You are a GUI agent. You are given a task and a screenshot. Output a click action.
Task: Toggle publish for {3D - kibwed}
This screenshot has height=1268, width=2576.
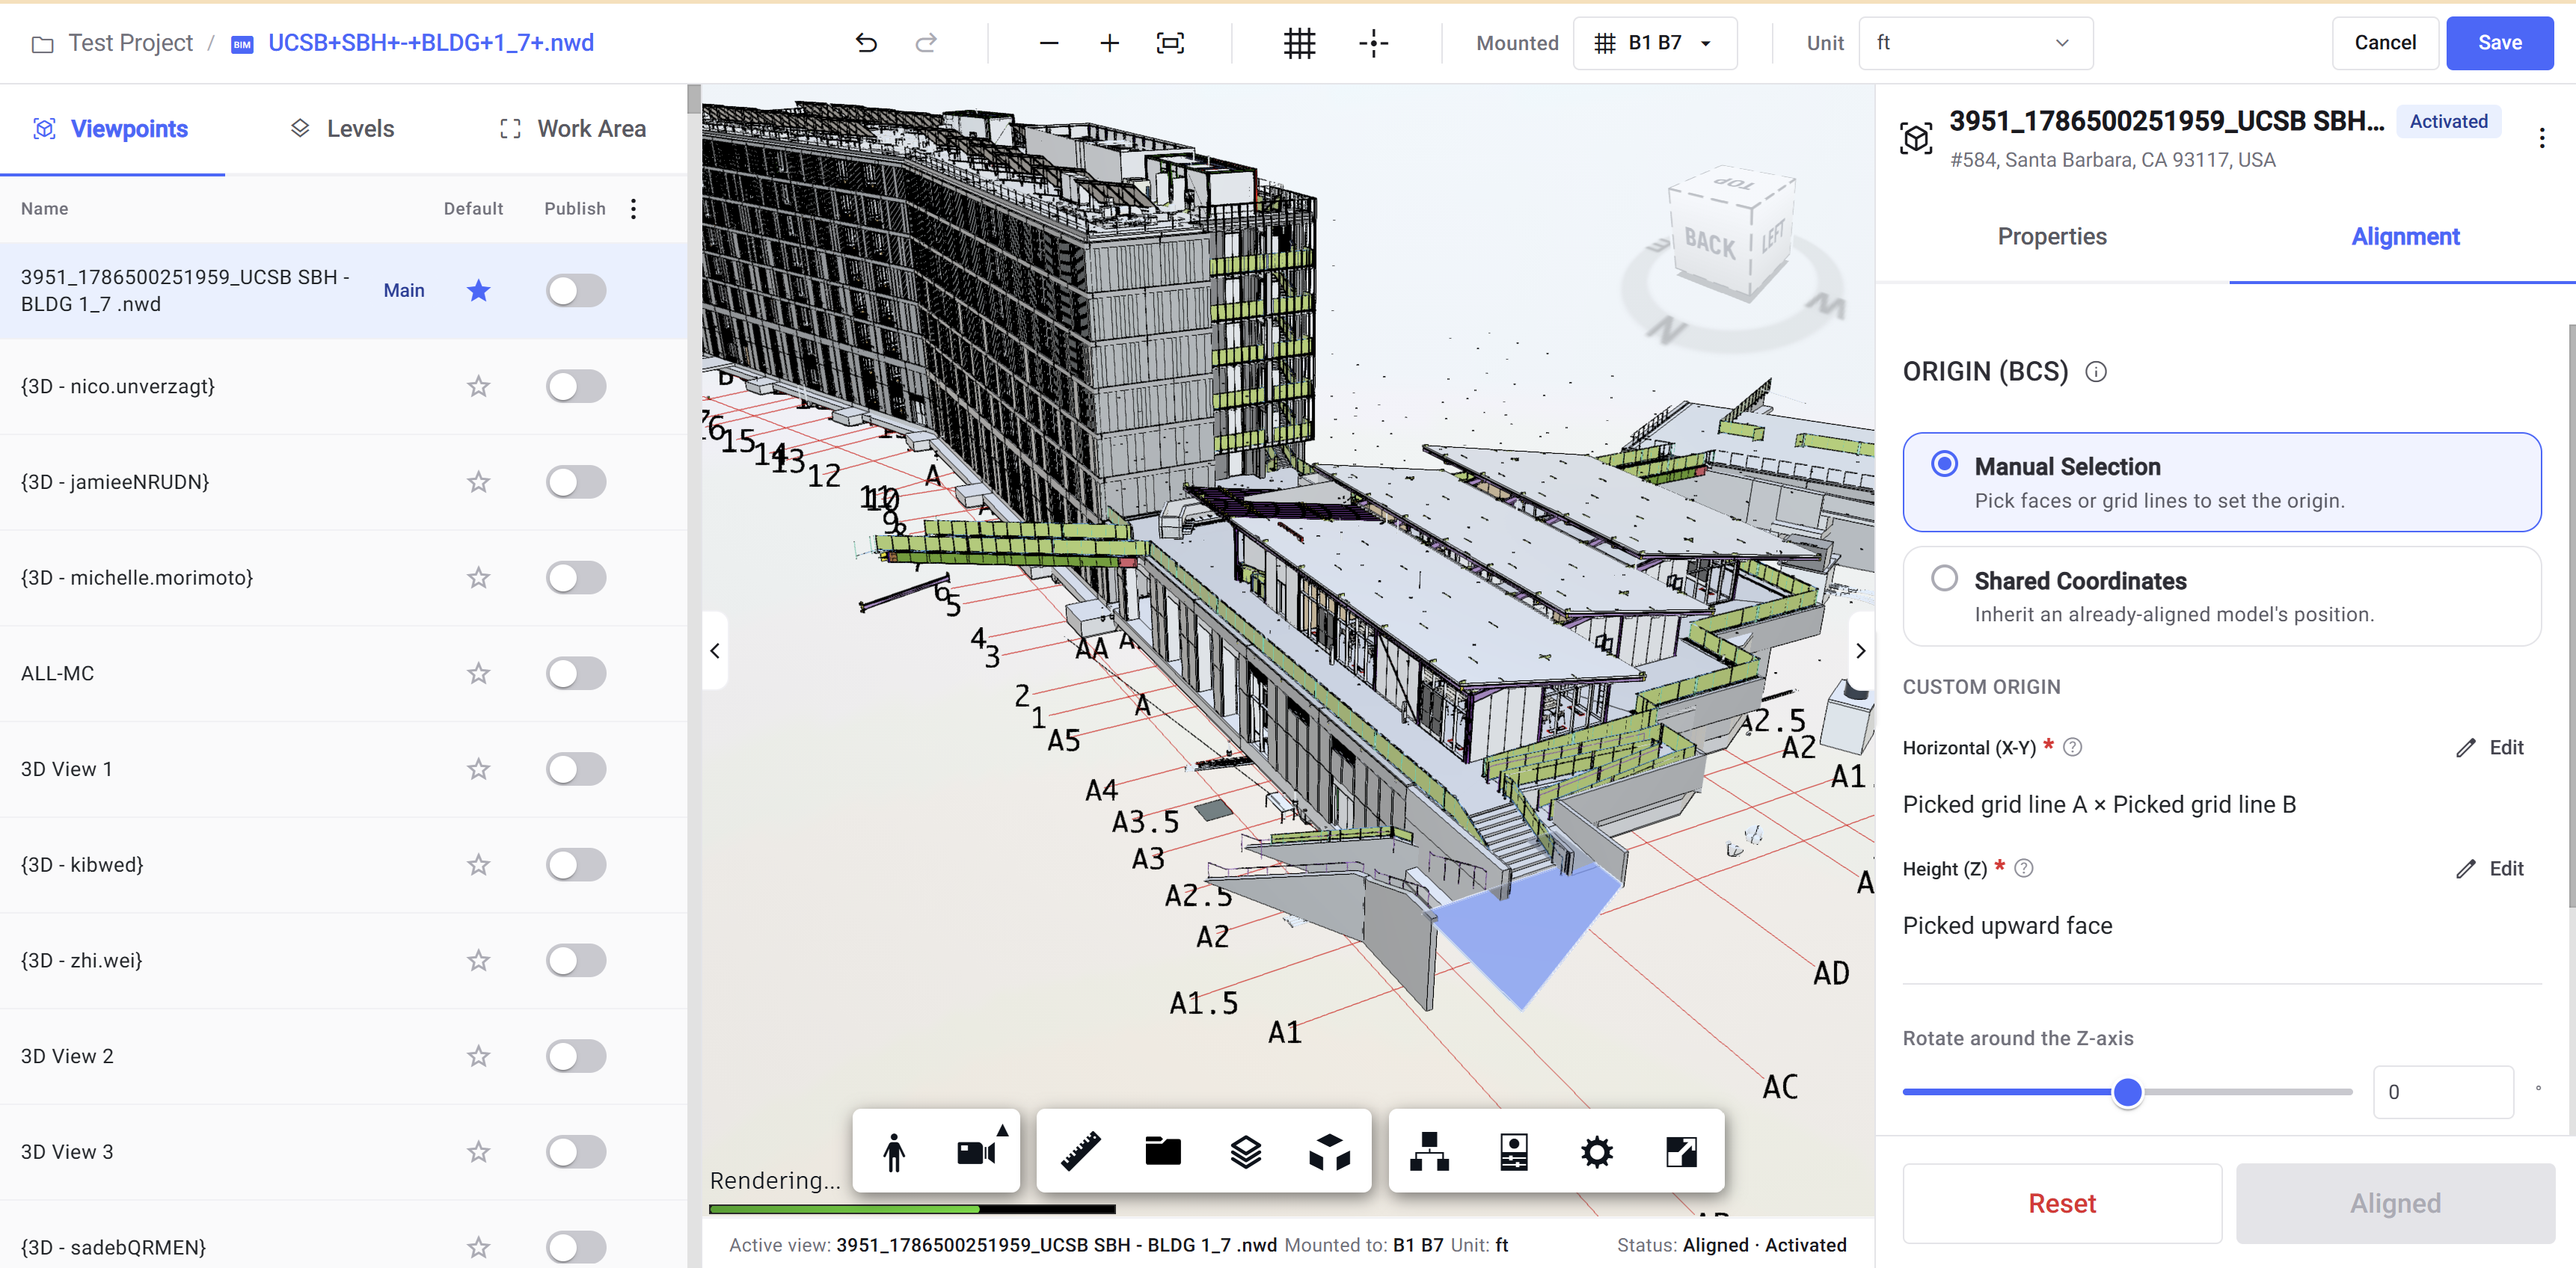576,864
